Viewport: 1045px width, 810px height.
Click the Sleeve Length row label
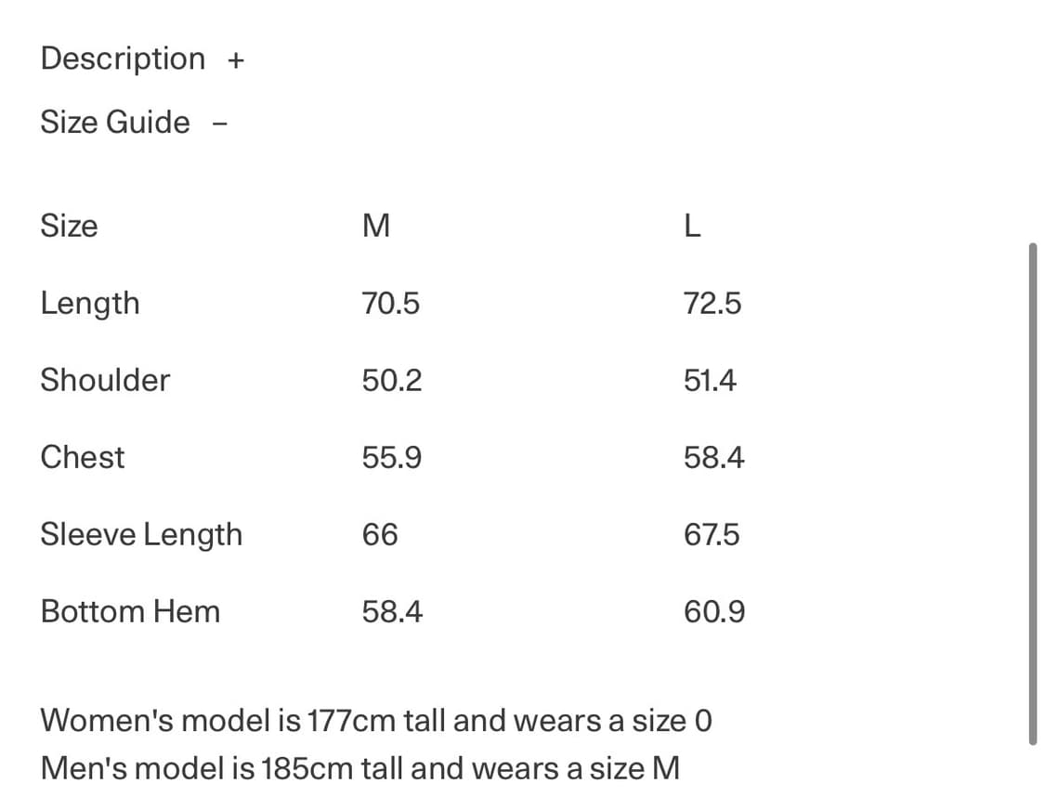[x=141, y=535]
